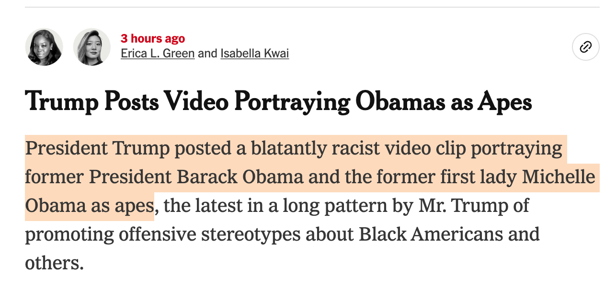This screenshot has height=288, width=616.
Task: Open Erica L. Green's author link
Action: point(158,53)
